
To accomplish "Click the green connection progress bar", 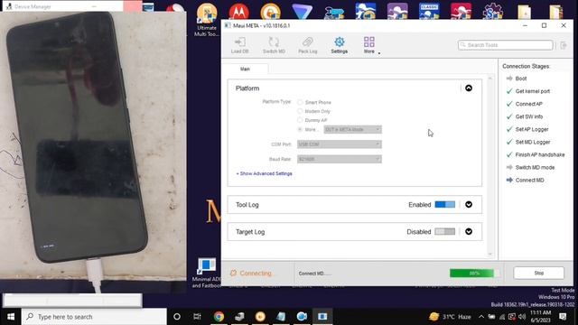I will coord(475,273).
